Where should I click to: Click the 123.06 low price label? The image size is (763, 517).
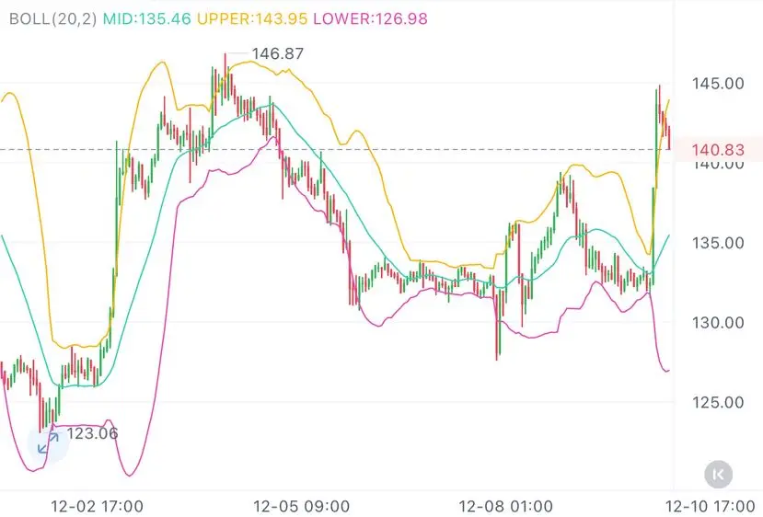click(92, 433)
